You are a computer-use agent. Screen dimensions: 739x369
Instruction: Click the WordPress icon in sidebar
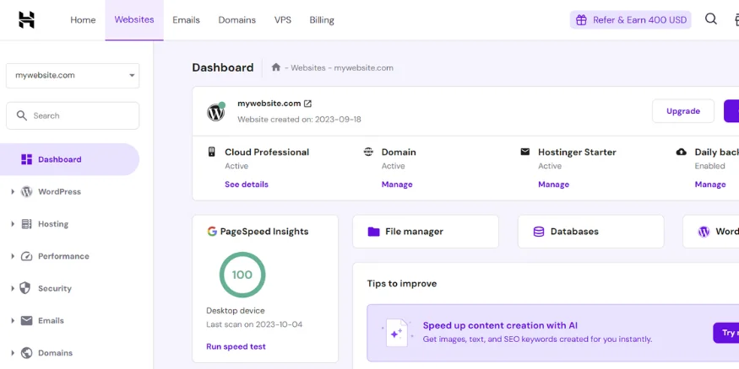coord(27,192)
